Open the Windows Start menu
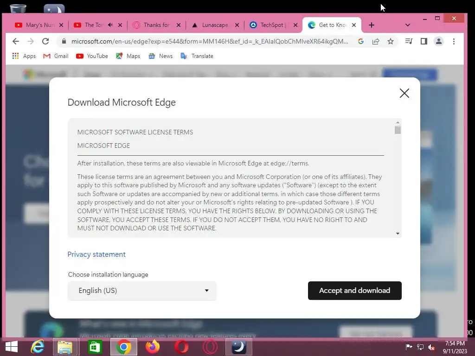 12,347
